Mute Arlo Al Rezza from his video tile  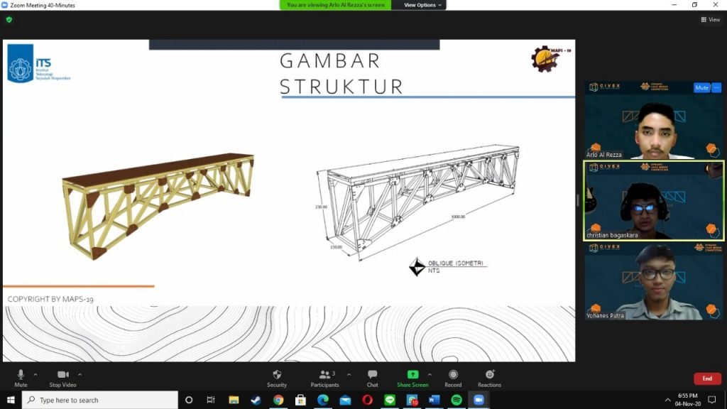702,87
